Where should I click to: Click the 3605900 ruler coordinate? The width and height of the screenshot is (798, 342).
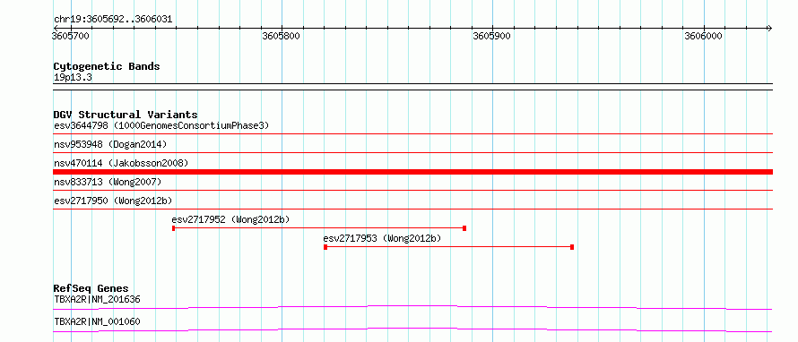(491, 36)
